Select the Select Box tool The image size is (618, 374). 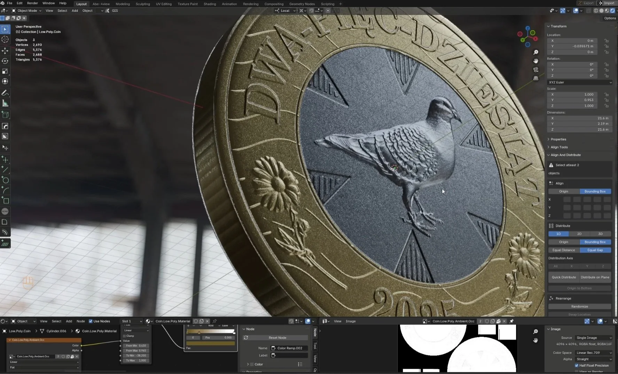click(5, 29)
